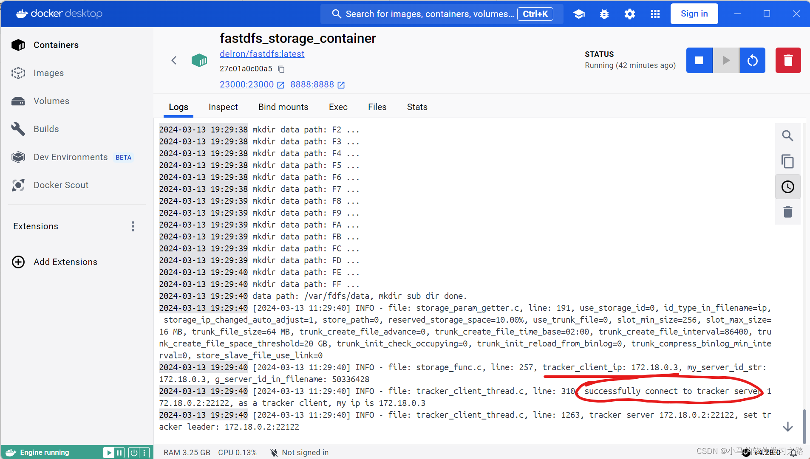Image resolution: width=810 pixels, height=459 pixels.
Task: Click the log line 'mkdir data path: FF'
Action: (306, 284)
